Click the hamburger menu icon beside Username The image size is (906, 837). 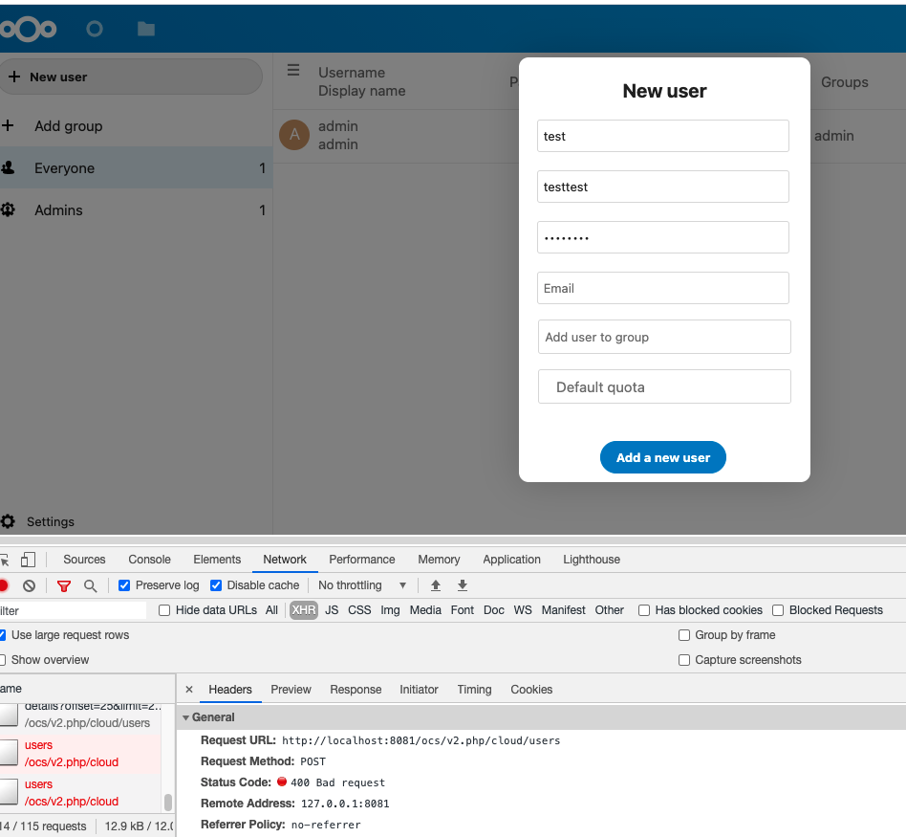coord(293,71)
